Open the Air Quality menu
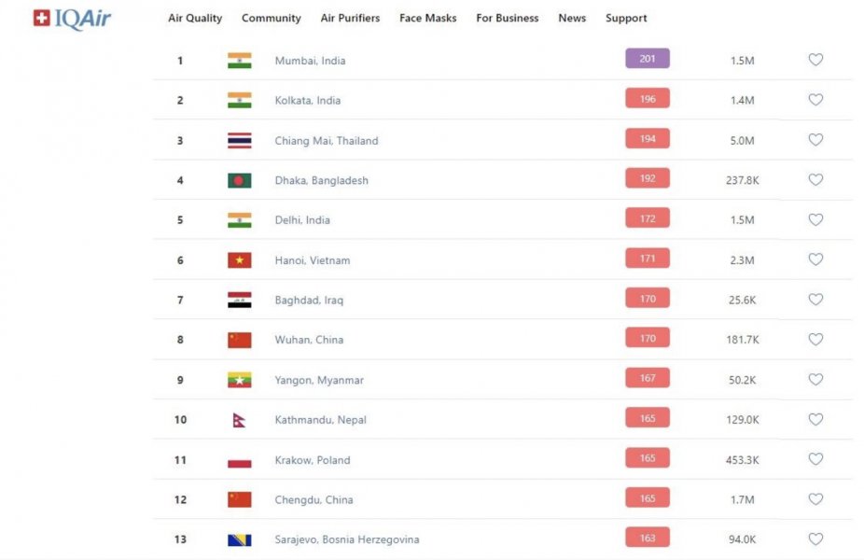 [195, 18]
